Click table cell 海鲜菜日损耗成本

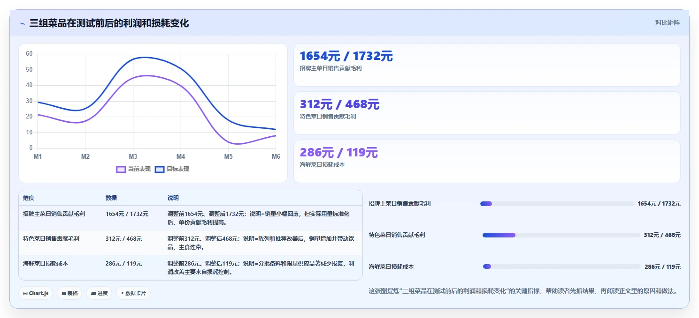(46, 264)
